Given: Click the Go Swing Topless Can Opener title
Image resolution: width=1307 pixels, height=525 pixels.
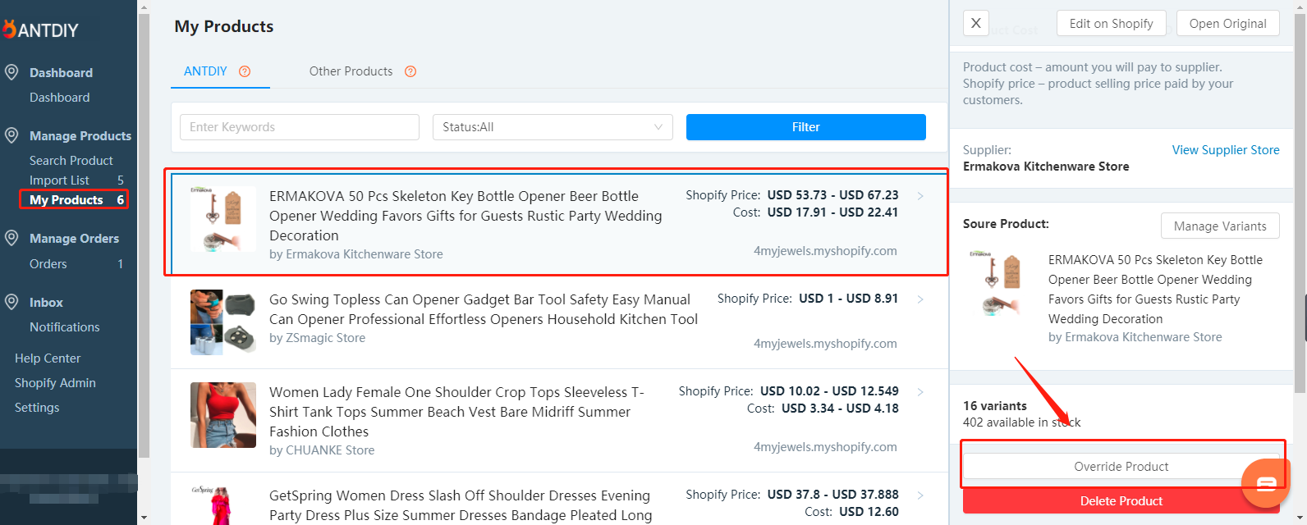Looking at the screenshot, I should click(484, 309).
